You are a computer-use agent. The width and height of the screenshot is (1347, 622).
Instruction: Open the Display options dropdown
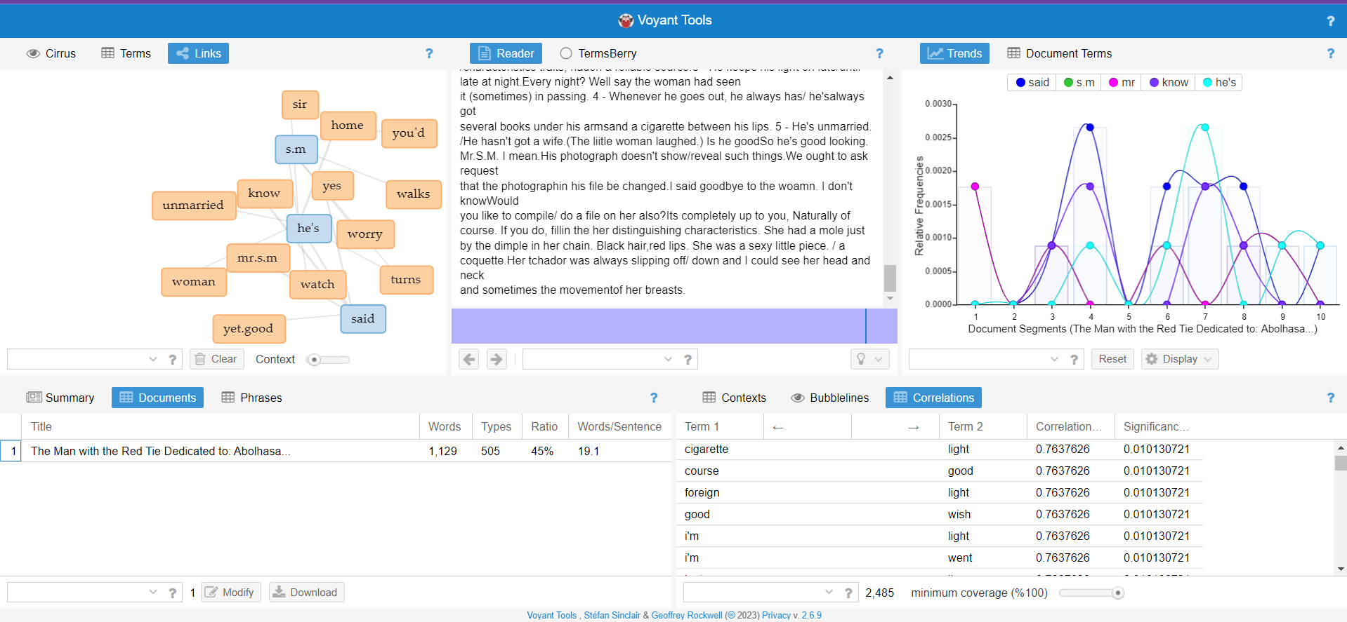tap(1180, 359)
